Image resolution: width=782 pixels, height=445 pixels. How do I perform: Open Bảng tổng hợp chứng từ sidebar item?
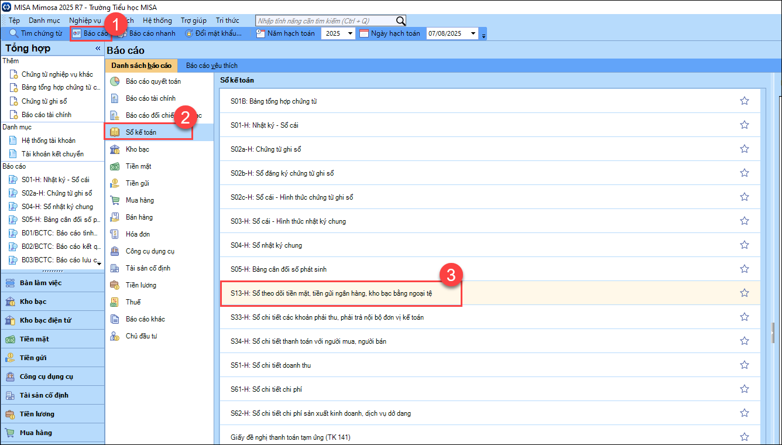(61, 87)
